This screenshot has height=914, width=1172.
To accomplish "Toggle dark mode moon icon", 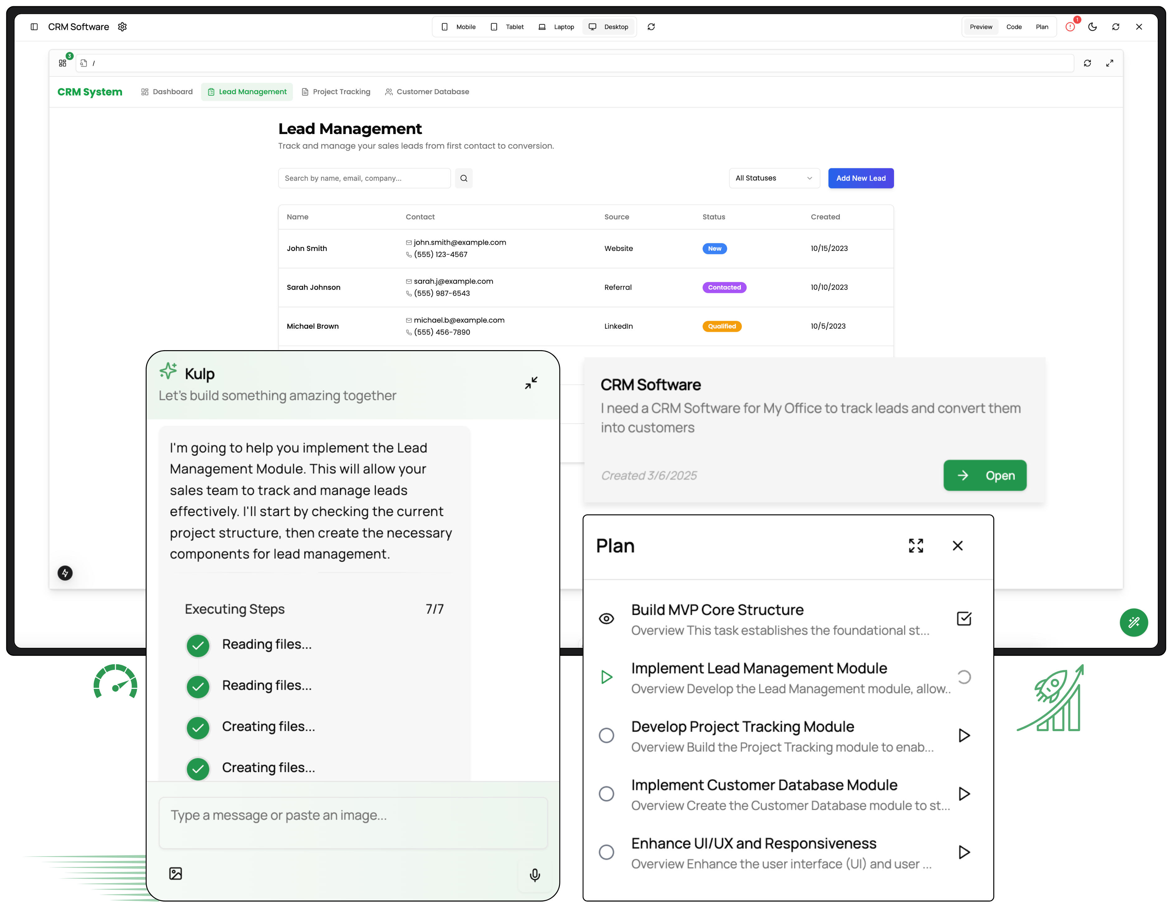I will [x=1092, y=27].
